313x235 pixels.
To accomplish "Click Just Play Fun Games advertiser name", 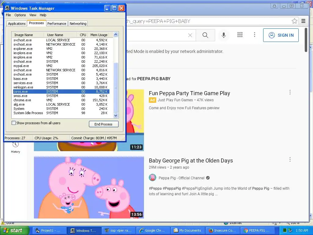I will [175, 100].
